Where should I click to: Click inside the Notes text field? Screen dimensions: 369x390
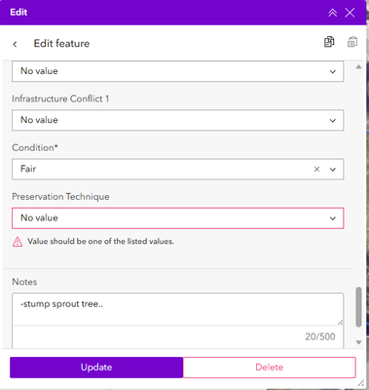click(x=178, y=309)
